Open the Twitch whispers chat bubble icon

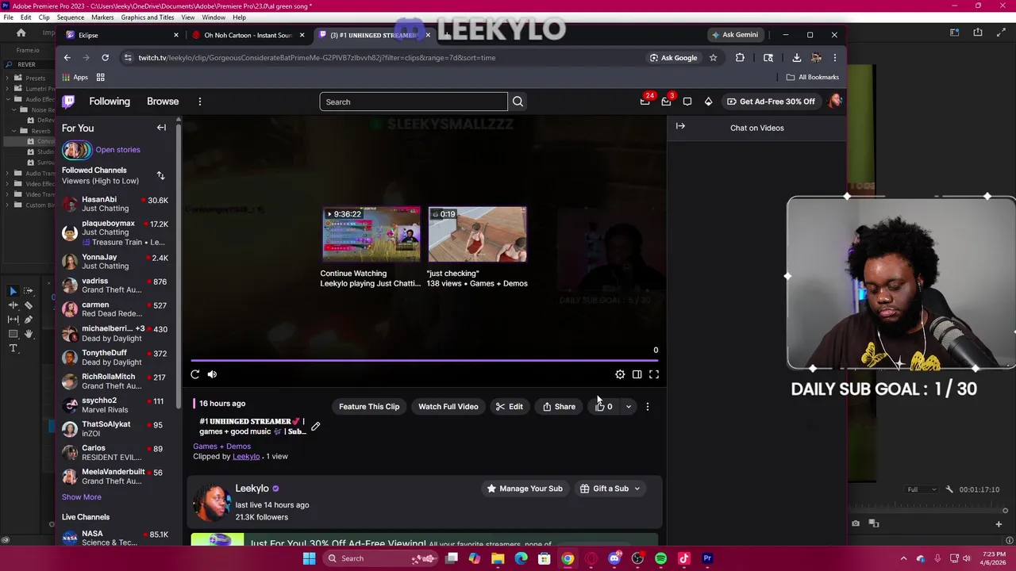point(687,102)
